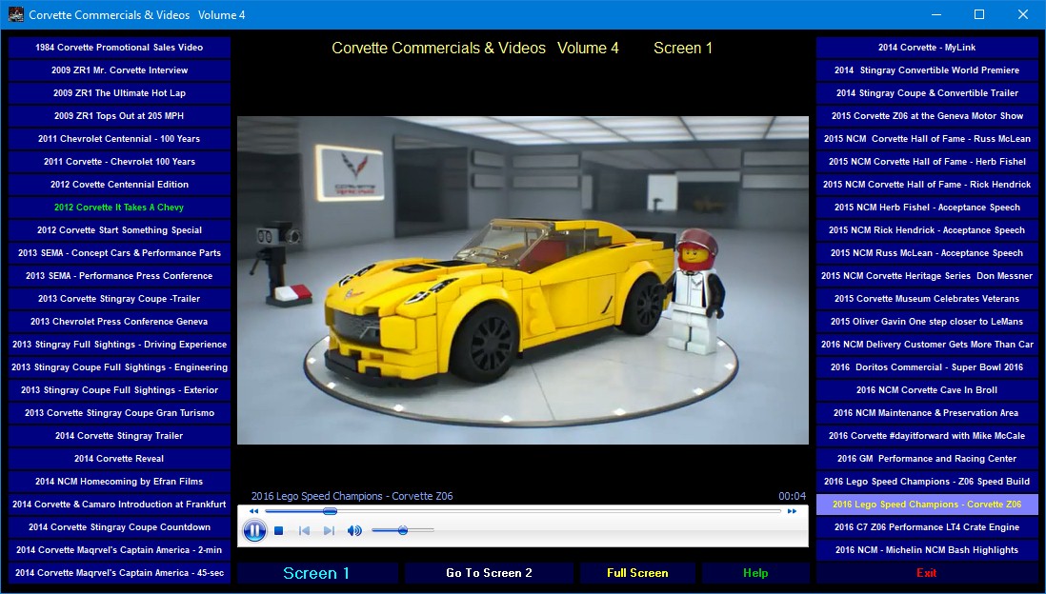Play 2013 SEMA - Performance Press Conference
Screen dimensions: 1046x594
point(119,276)
